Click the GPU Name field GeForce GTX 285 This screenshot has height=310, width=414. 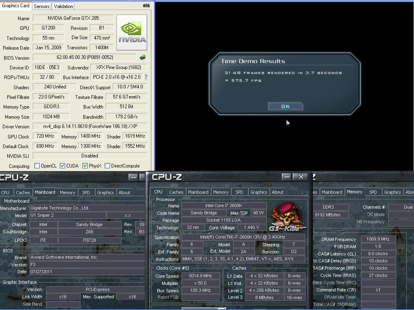73,18
